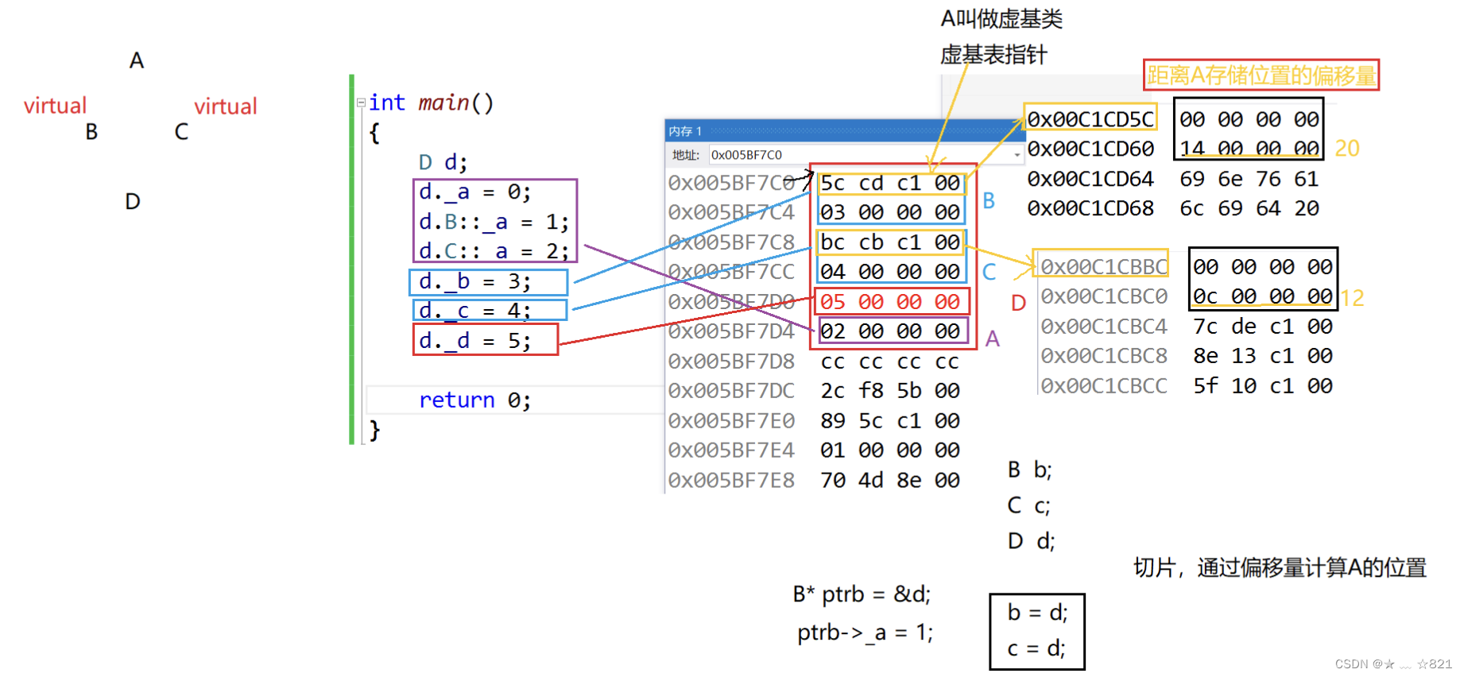Click bytes '2c f8 5b 00' in memory
Viewport: 1464px width, 677px height.
pos(890,391)
